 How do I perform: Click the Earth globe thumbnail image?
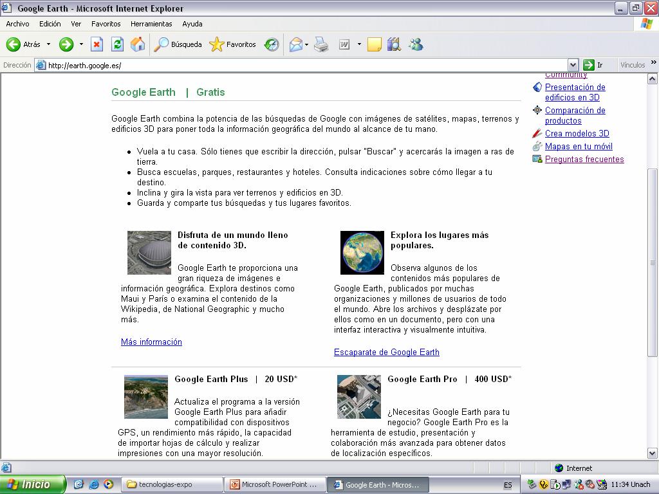point(362,252)
